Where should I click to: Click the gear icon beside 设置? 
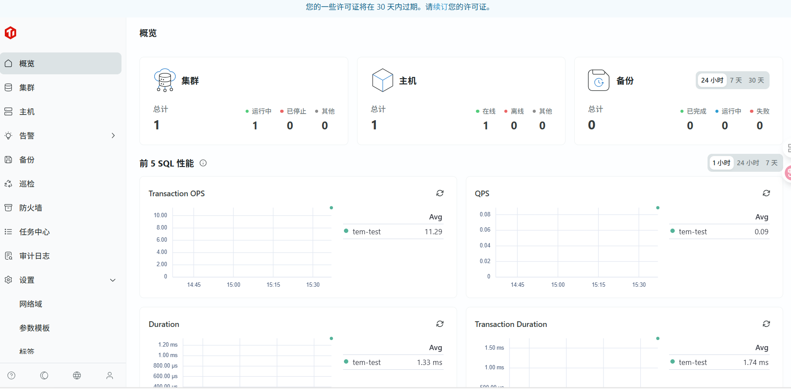(8, 280)
